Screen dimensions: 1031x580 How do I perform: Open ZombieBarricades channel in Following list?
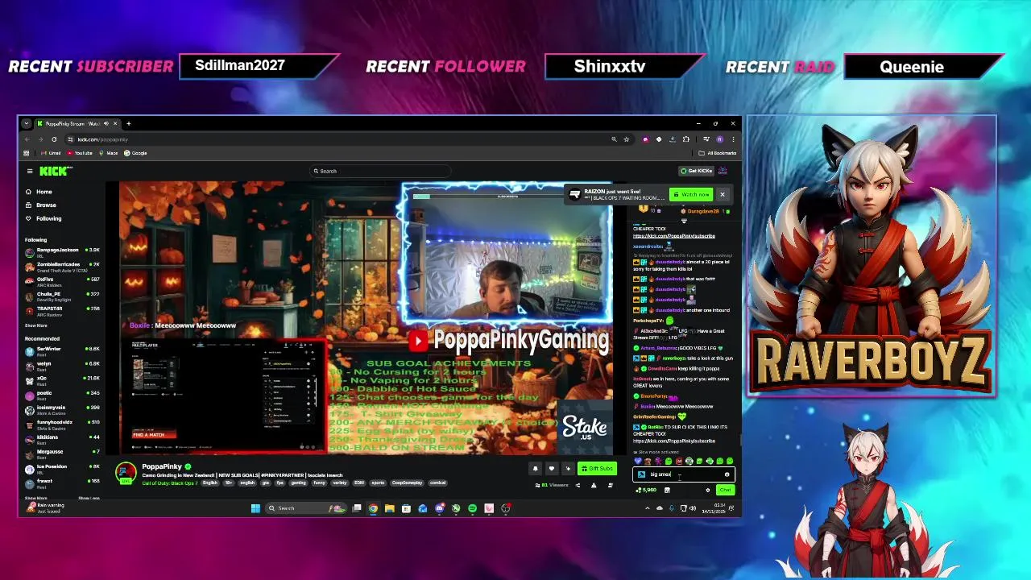[62, 266]
